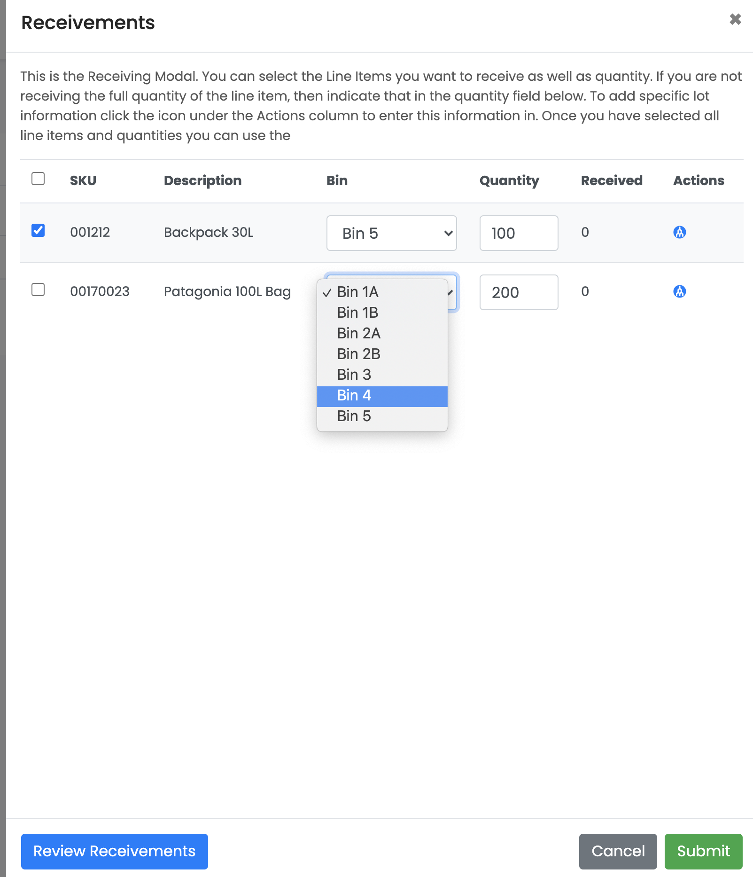Toggle the select-all checkbox in header
This screenshot has height=877, width=753.
tap(38, 179)
